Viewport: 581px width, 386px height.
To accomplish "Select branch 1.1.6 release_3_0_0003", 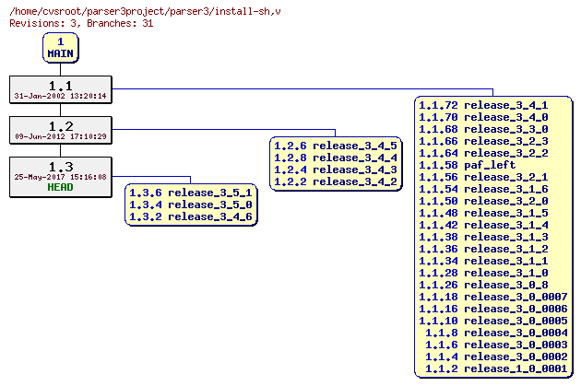I will tap(496, 345).
